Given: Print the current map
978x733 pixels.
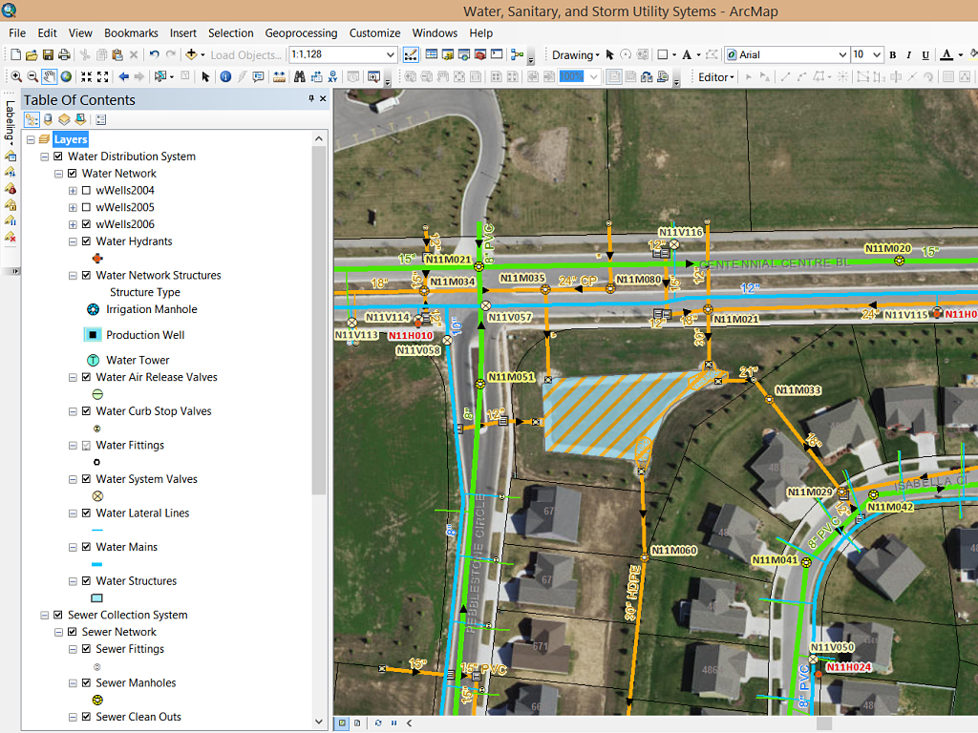Looking at the screenshot, I should 64,54.
